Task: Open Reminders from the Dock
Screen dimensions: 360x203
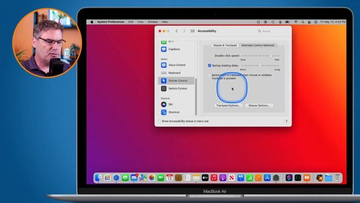Action: coord(187,178)
